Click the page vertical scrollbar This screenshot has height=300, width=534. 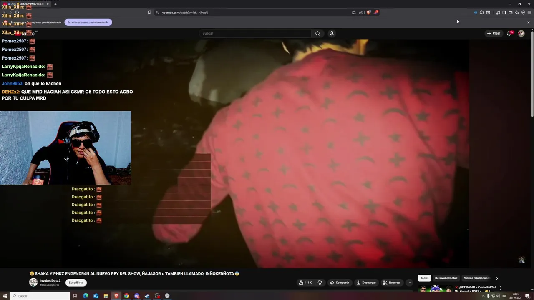(532, 75)
